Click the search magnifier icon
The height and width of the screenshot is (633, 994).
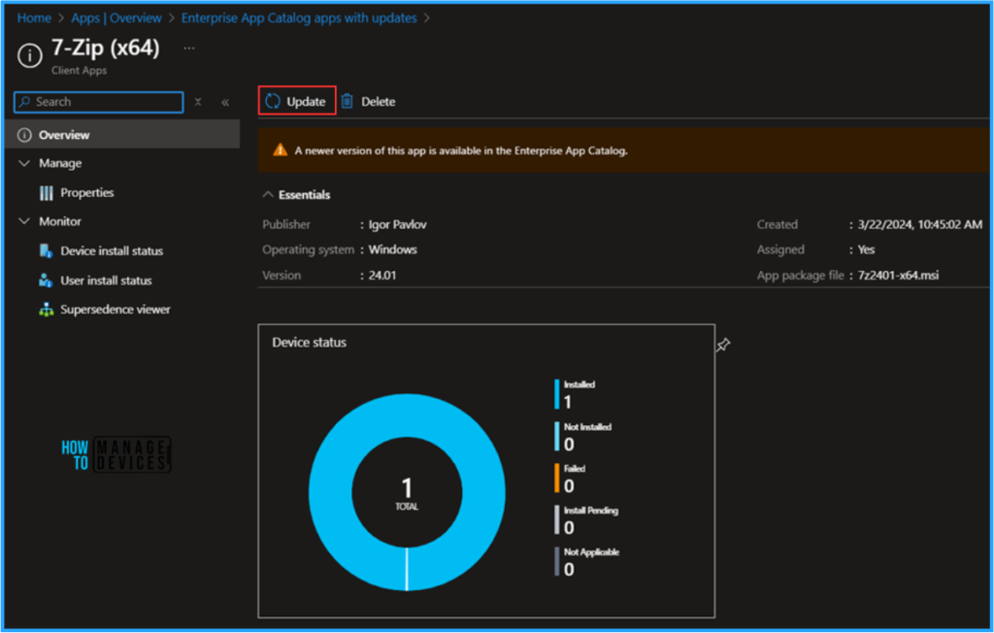(x=24, y=102)
